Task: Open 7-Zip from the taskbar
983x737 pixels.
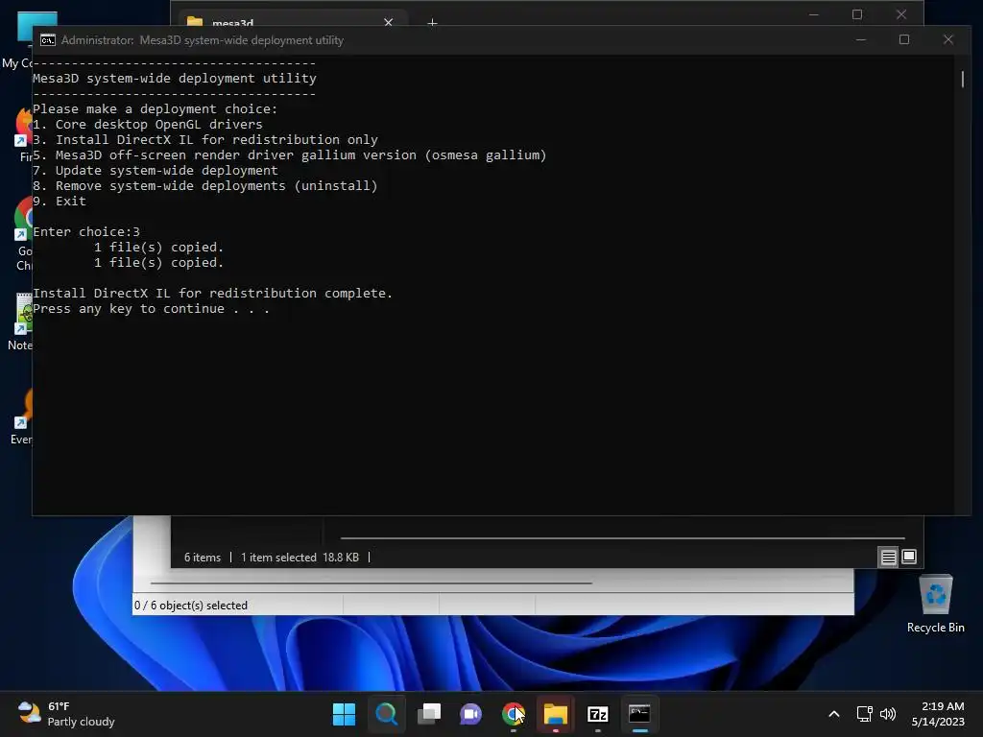Action: 598,714
